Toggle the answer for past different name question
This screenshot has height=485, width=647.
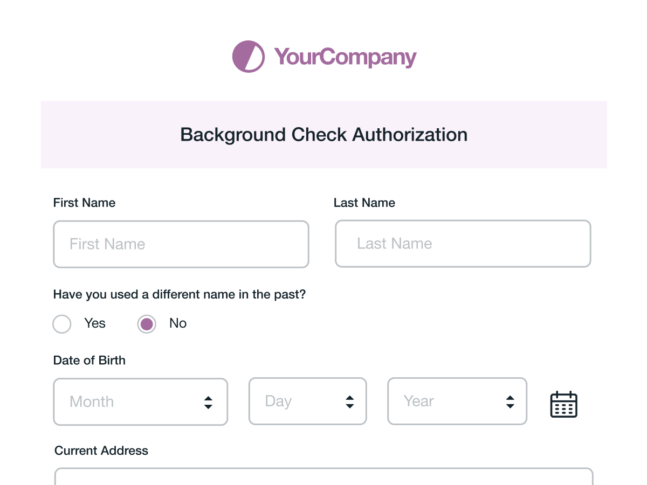point(61,323)
